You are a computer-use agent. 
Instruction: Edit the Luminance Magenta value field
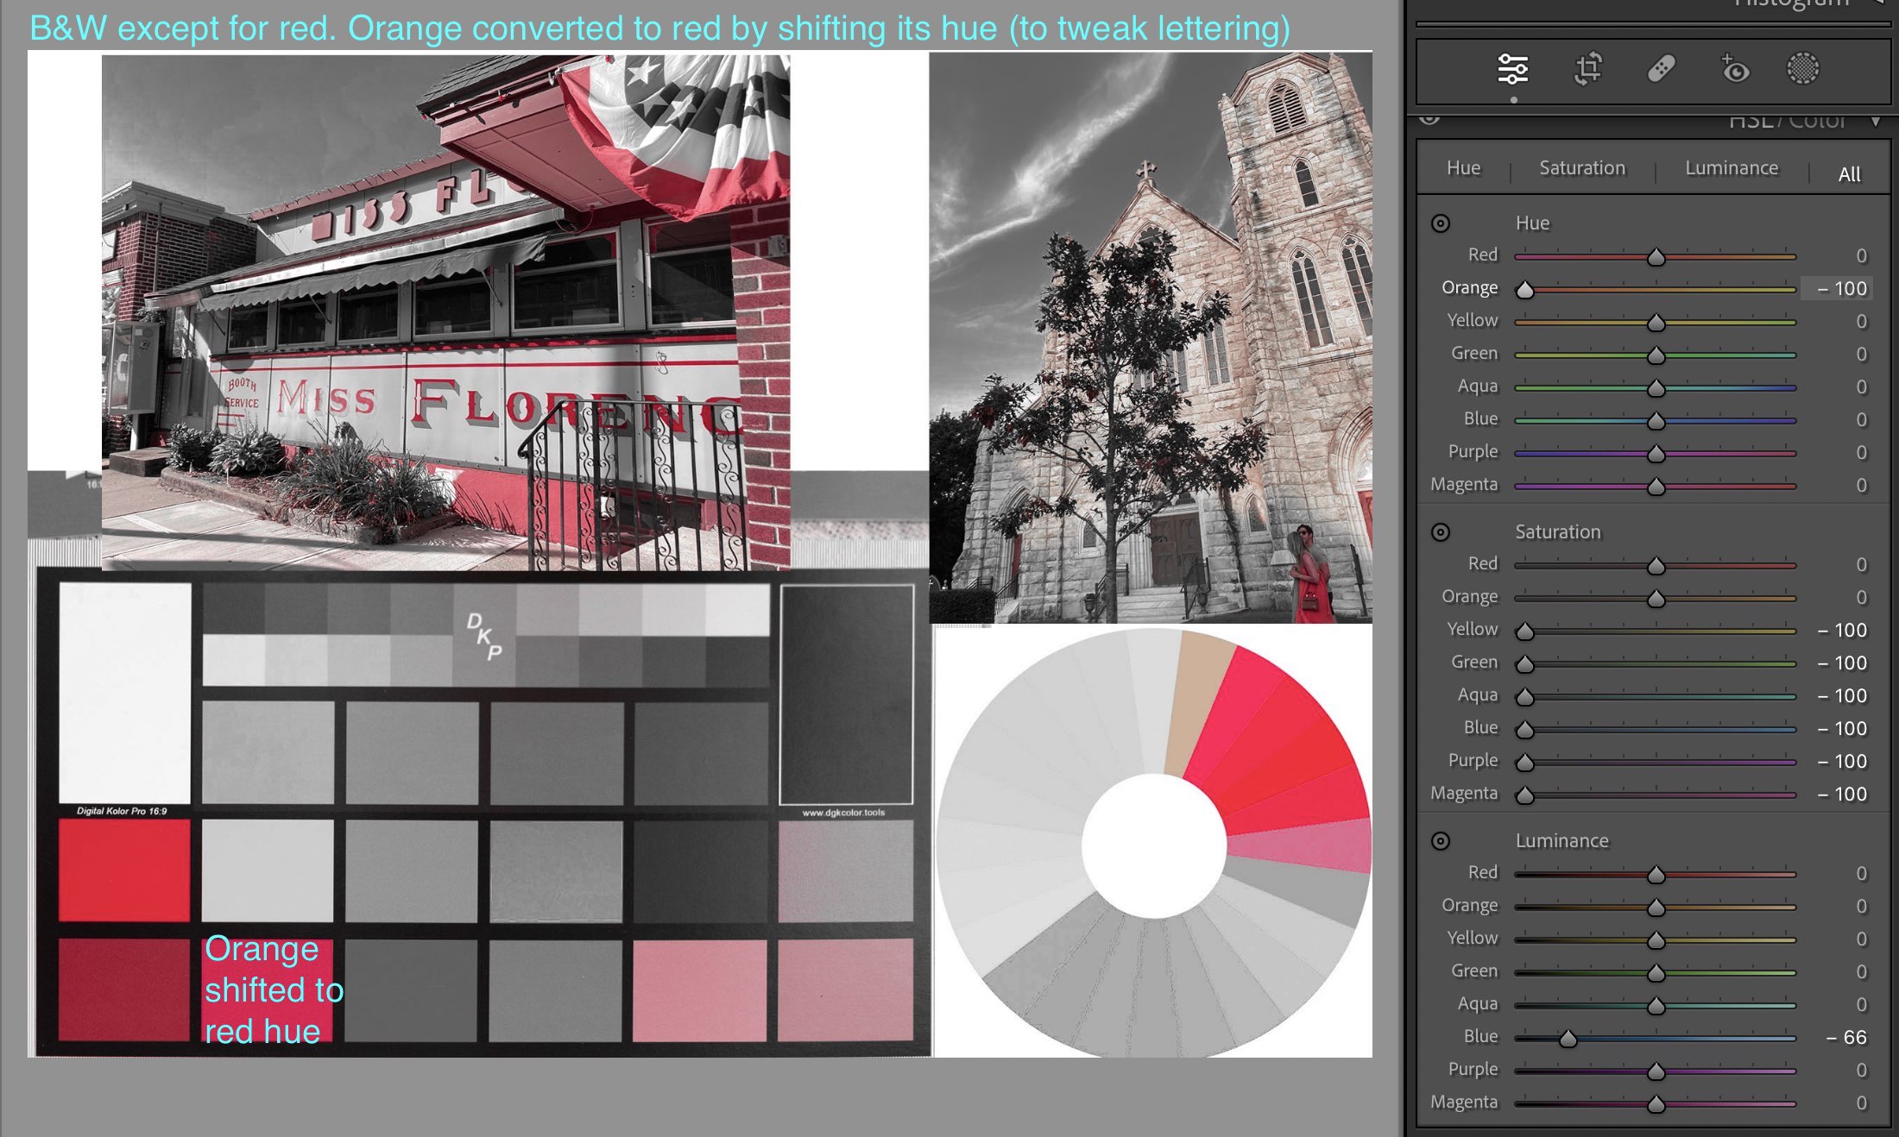pyautogui.click(x=1861, y=1102)
